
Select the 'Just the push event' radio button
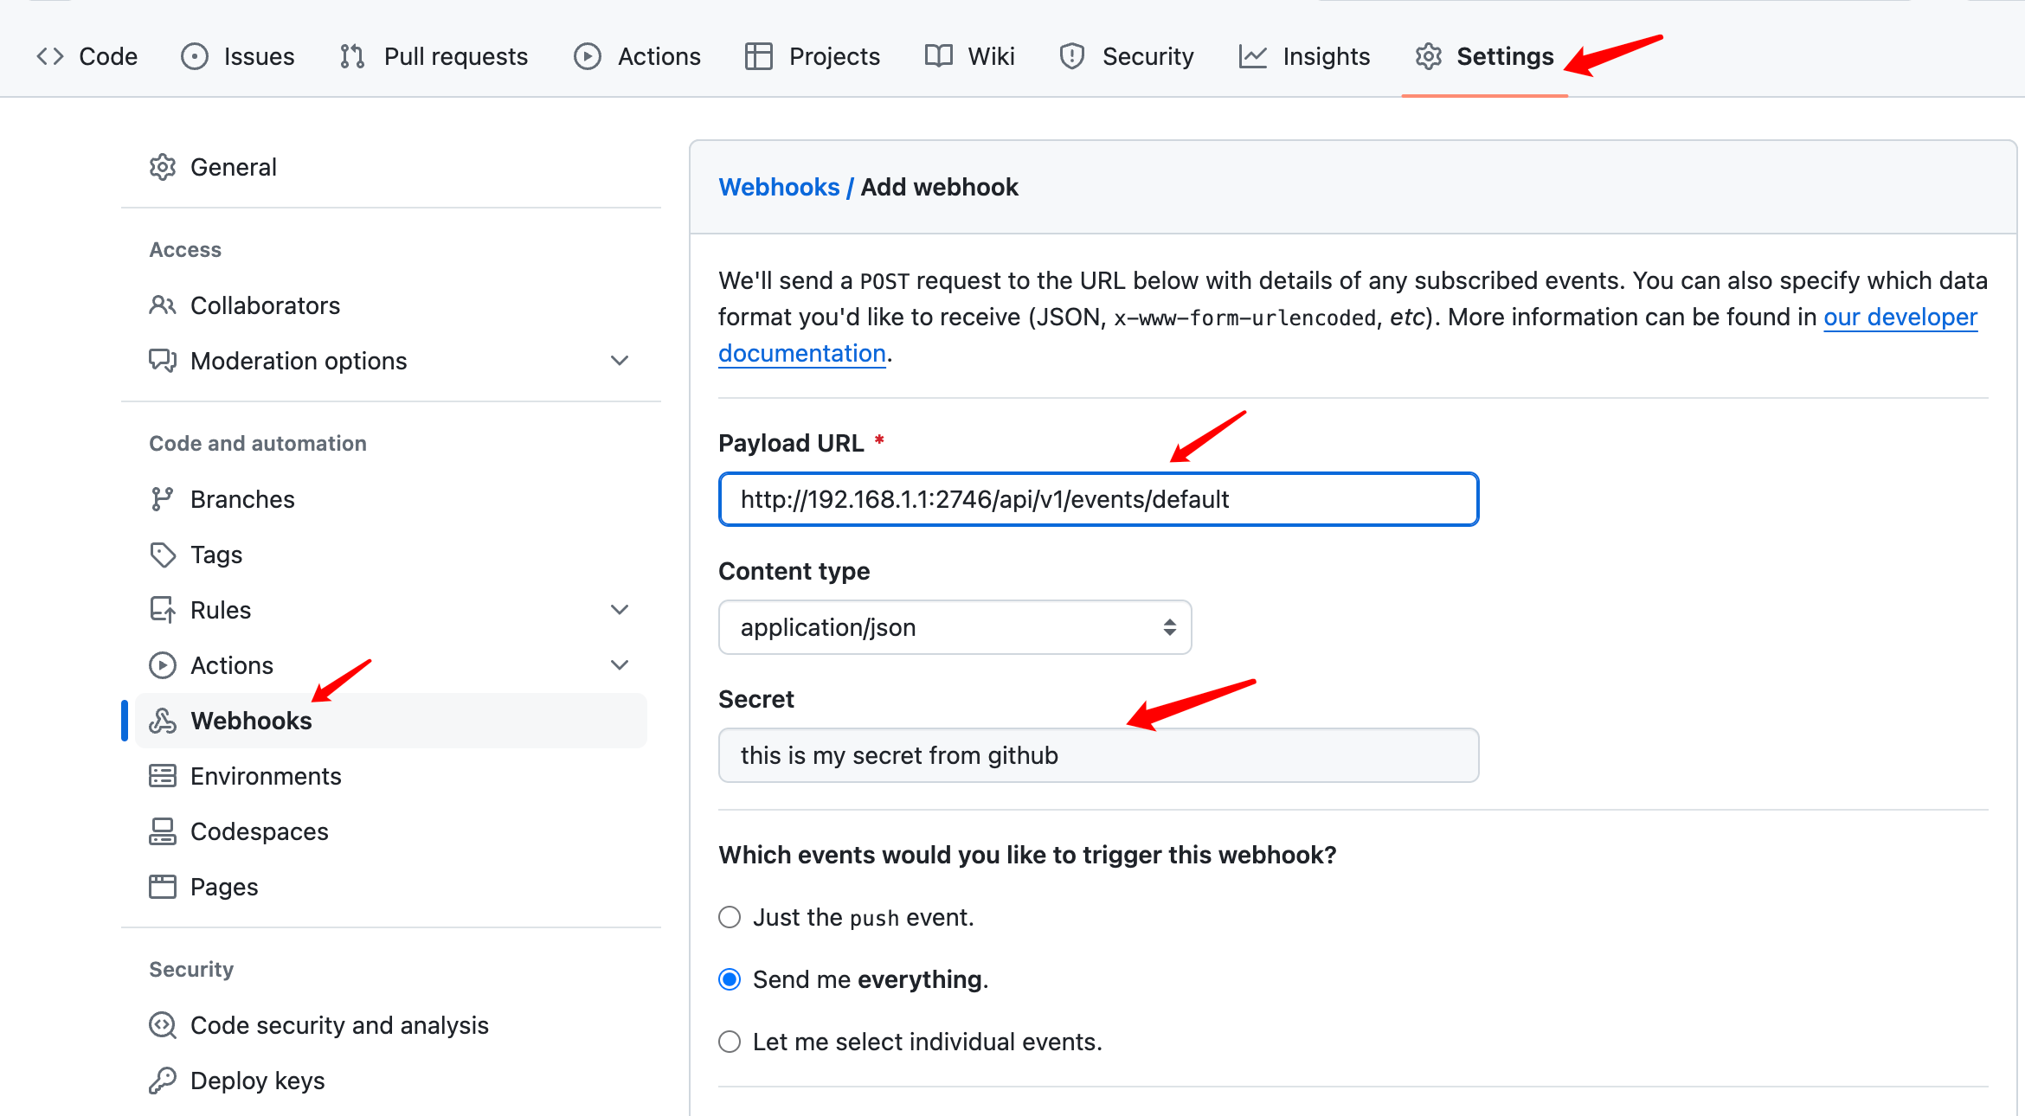point(729,917)
